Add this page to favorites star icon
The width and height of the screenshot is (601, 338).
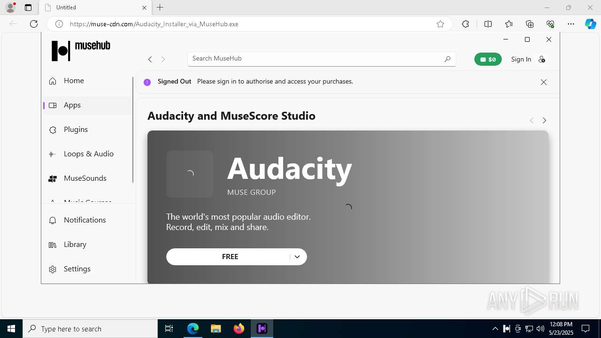tap(440, 24)
